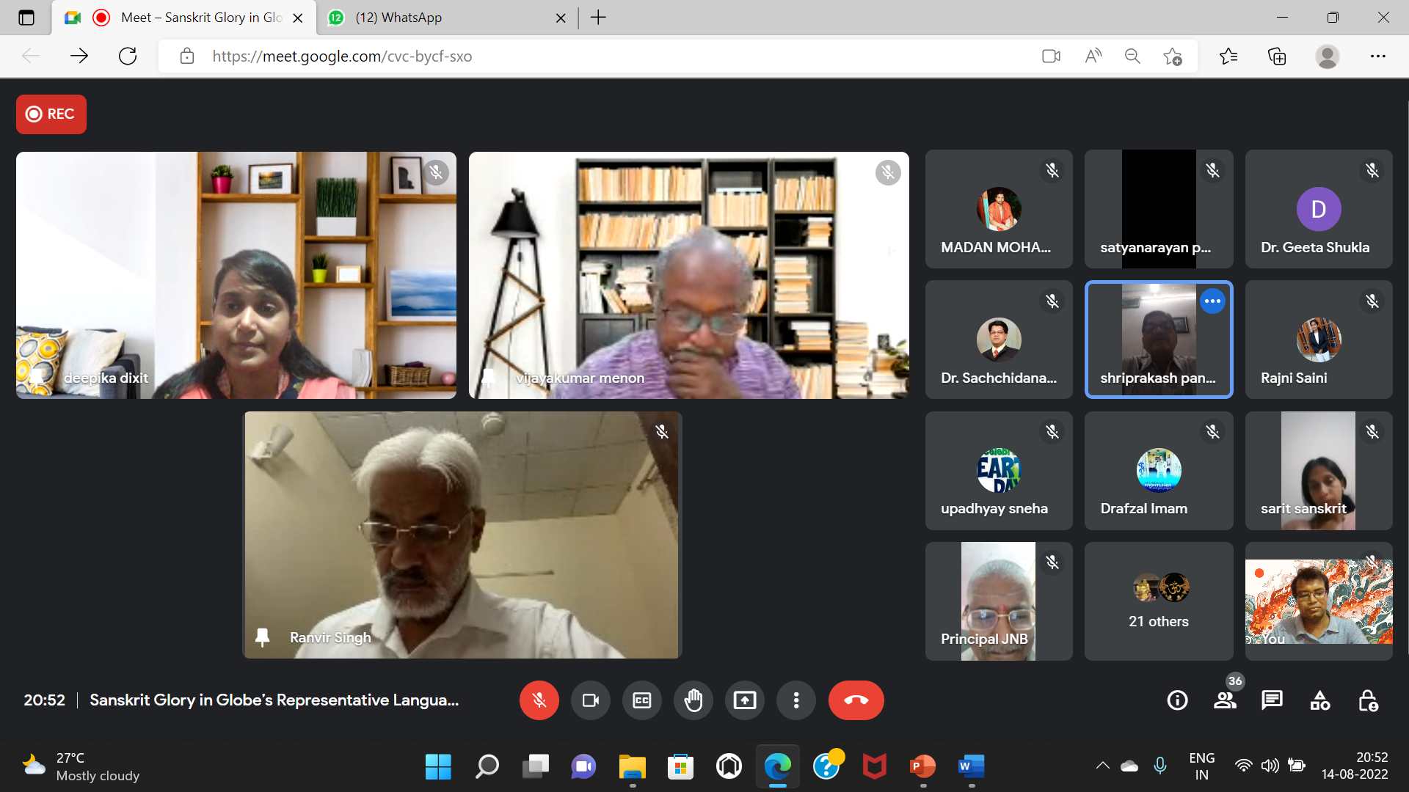Open meeting details info icon
The image size is (1409, 792).
tap(1177, 700)
